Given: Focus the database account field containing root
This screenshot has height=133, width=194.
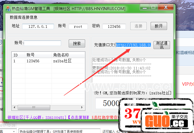Looking at the screenshot, I should [78, 26].
